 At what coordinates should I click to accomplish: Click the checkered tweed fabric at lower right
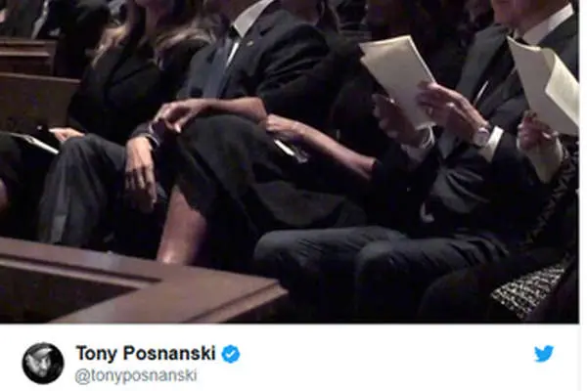tap(531, 290)
